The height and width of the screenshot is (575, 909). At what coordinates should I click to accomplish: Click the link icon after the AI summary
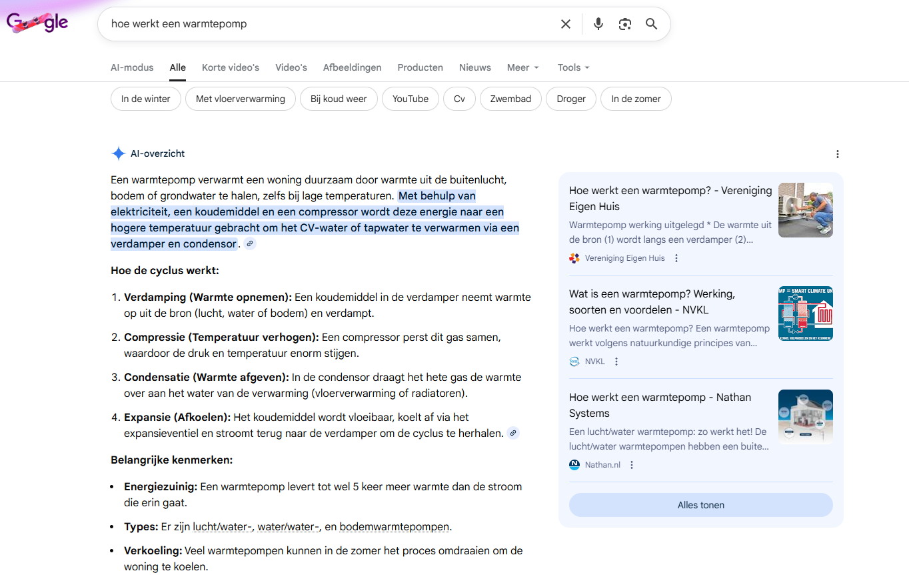point(250,243)
